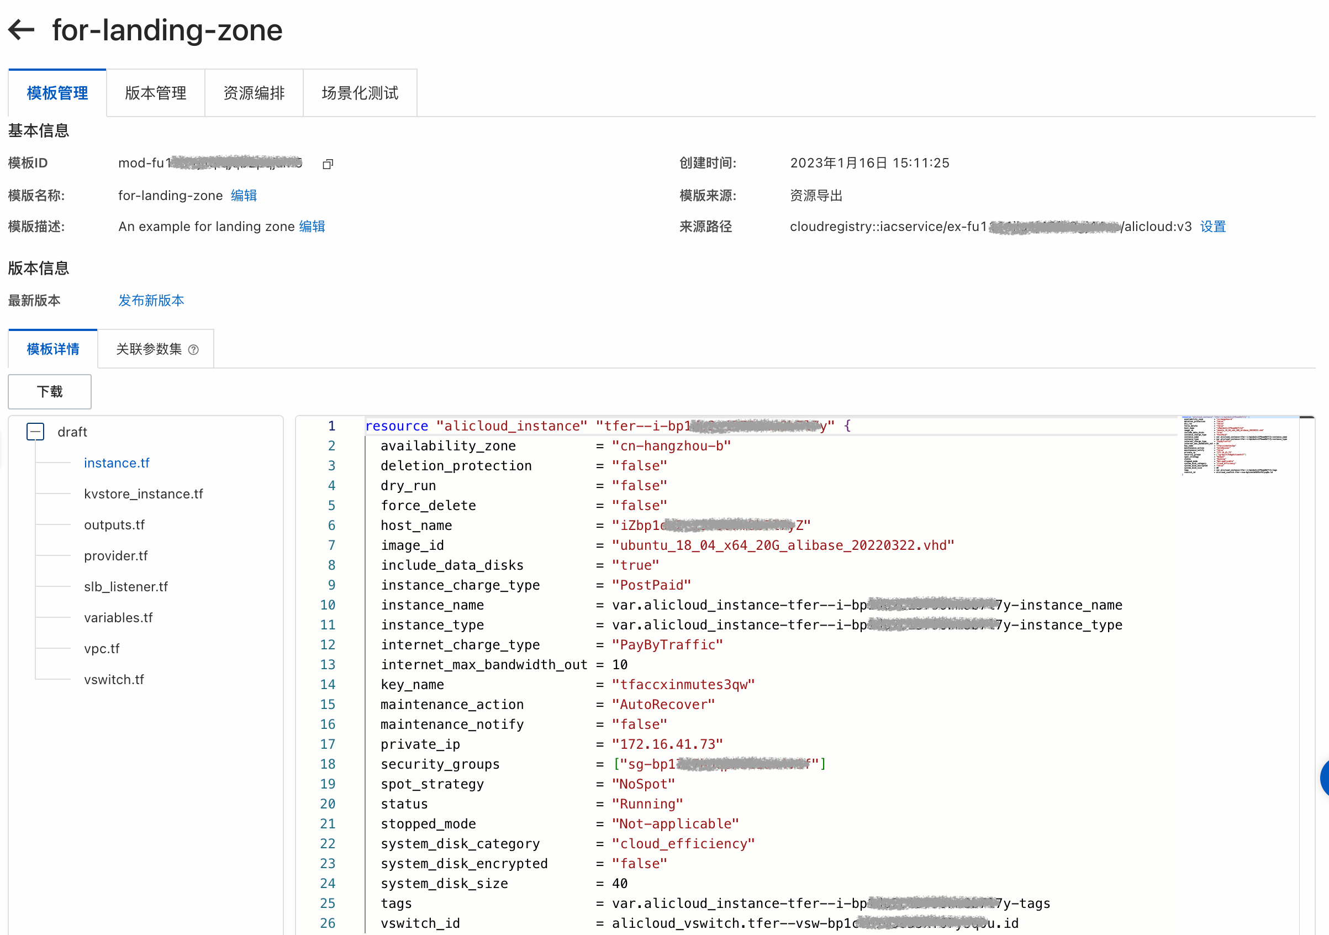1329x935 pixels.
Task: Select the 场景化测试 tab
Action: click(x=360, y=93)
